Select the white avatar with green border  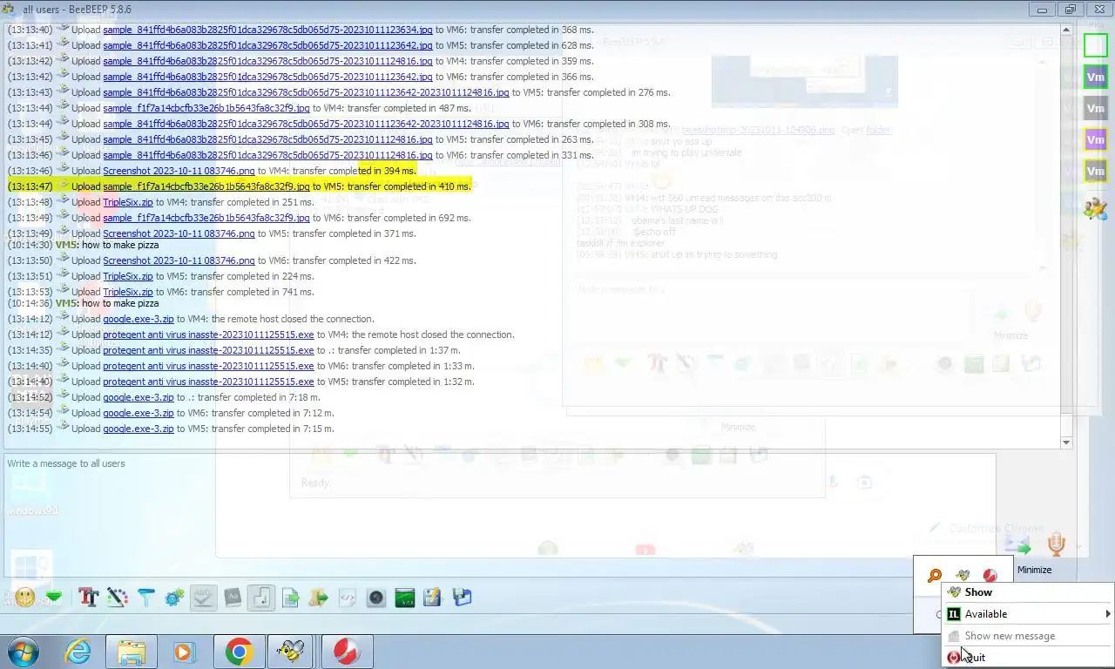(x=1096, y=46)
